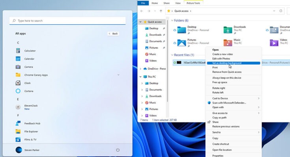Refresh the Quick access view

pos(281,11)
